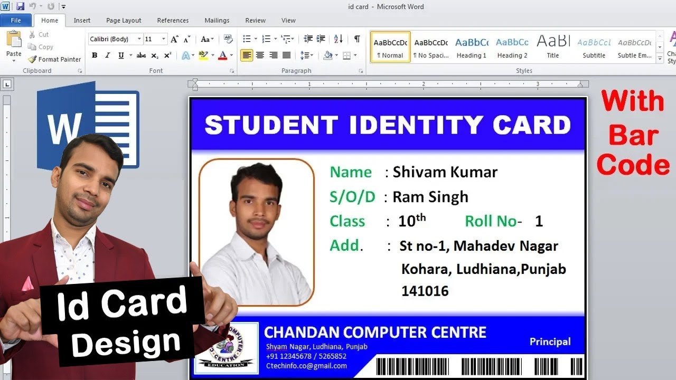Apply the Title style
Viewport: 676px width, 380px height.
(553, 47)
